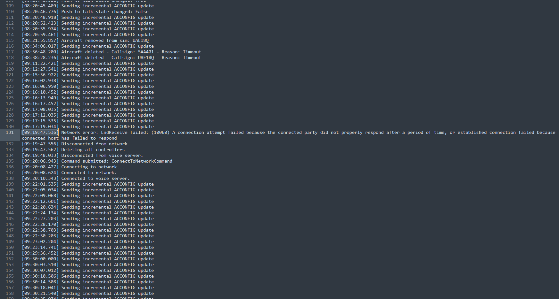Click the timestamp 08:34:06.017
The width and height of the screenshot is (559, 299).
tap(40, 46)
